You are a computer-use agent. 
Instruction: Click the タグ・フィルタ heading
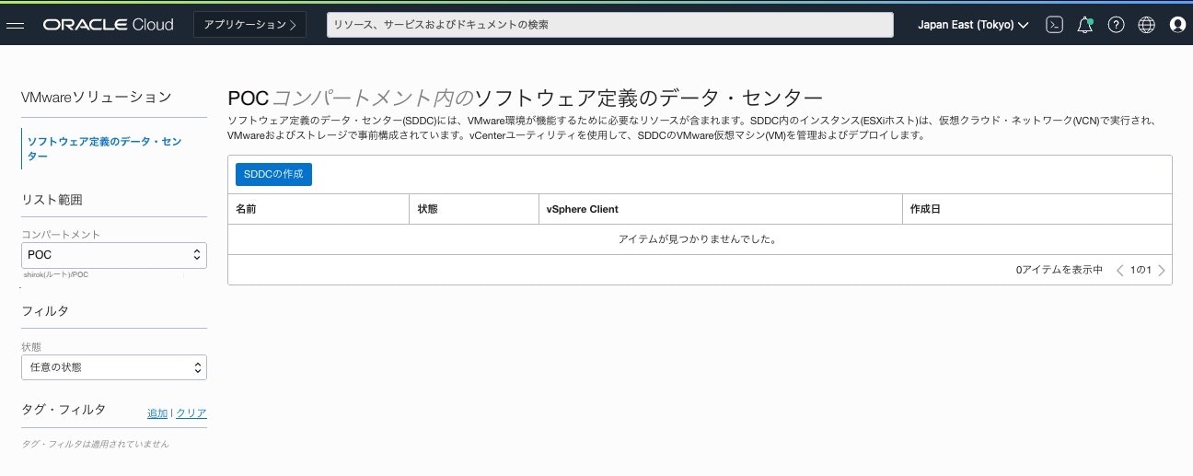tap(64, 410)
